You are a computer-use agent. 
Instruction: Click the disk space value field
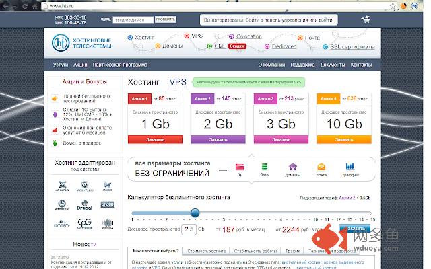(x=189, y=229)
